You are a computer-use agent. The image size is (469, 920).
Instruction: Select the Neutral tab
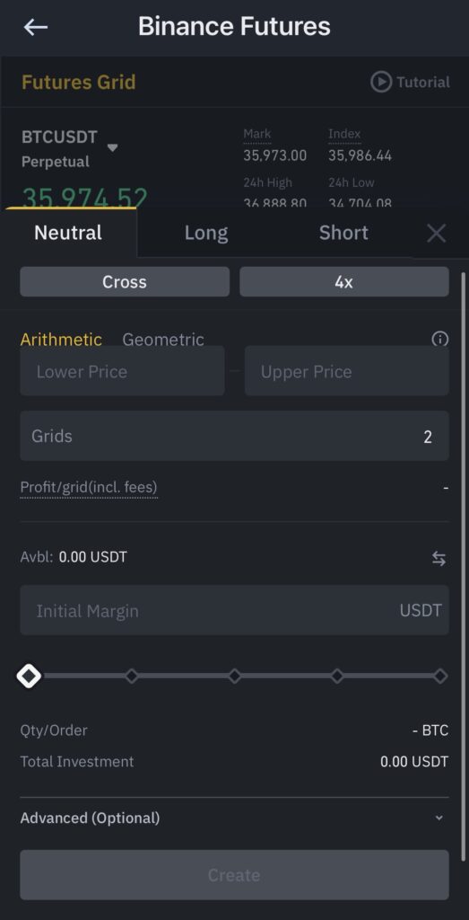click(x=68, y=233)
